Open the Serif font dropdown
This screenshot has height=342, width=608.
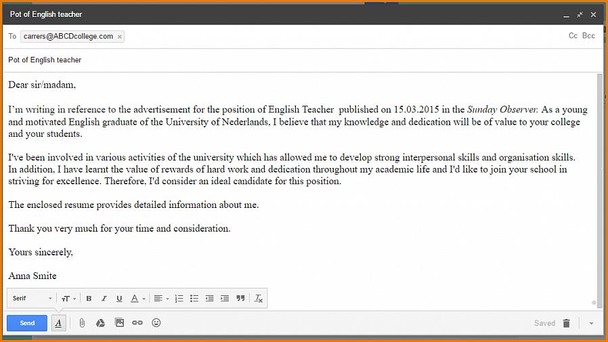[32, 299]
